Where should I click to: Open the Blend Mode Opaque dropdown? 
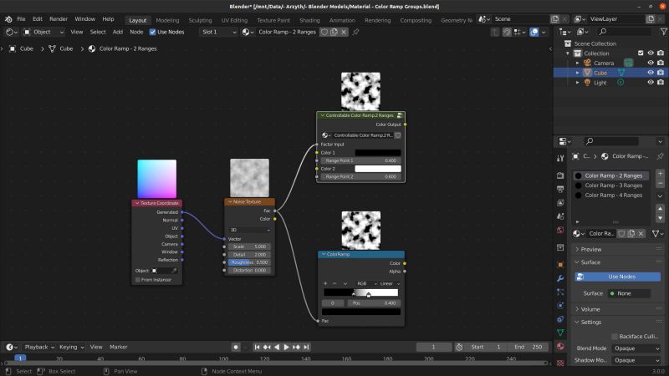(636, 348)
